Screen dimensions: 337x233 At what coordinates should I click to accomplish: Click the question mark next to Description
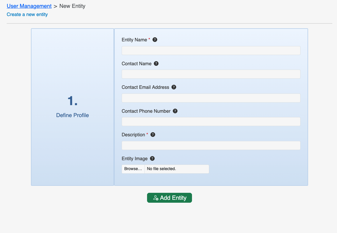[153, 135]
